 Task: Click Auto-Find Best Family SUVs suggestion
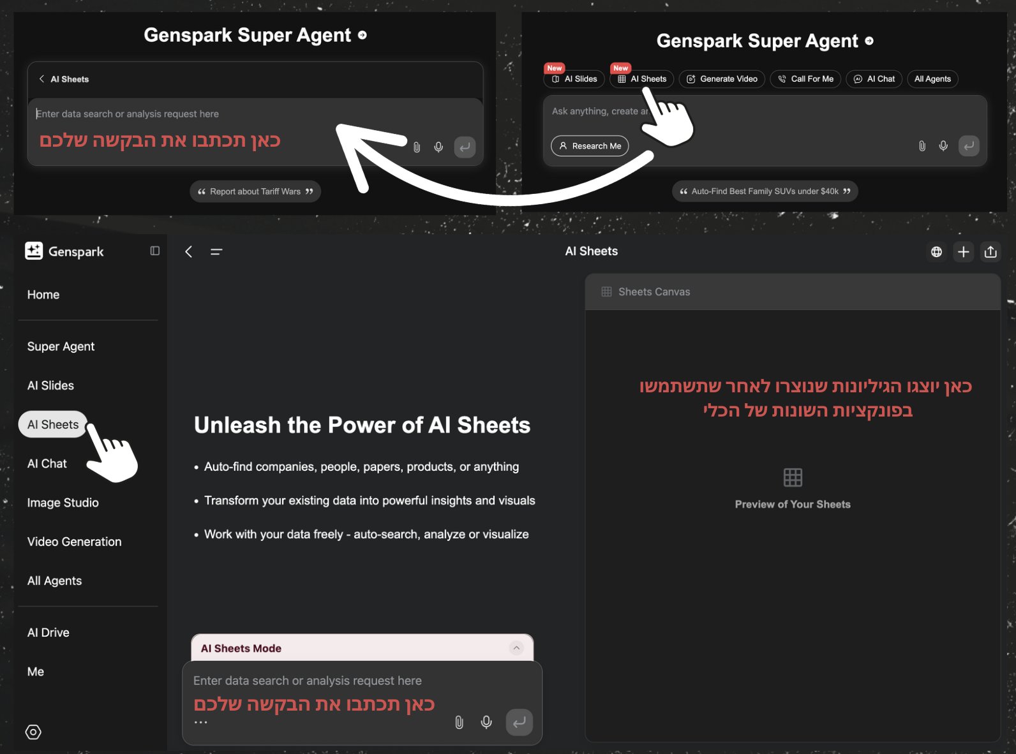765,191
